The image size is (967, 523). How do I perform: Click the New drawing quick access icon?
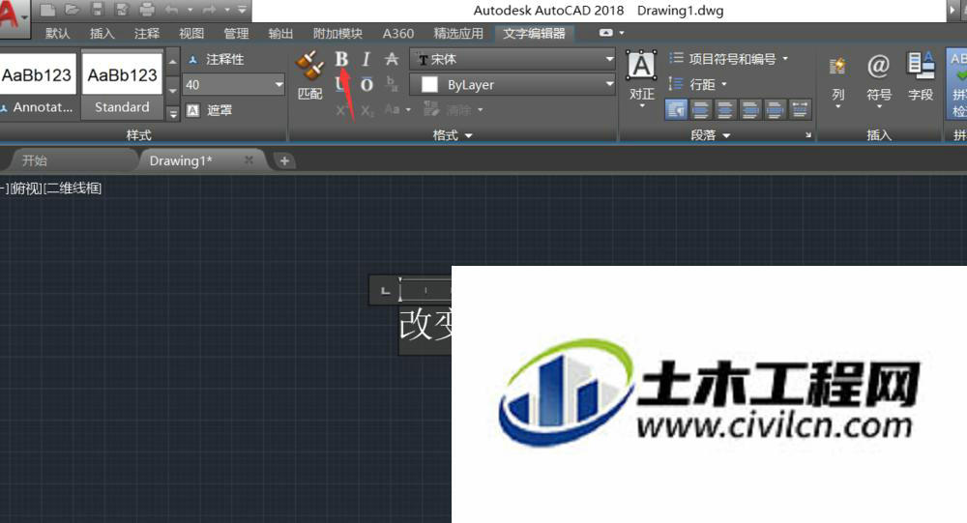[48, 10]
